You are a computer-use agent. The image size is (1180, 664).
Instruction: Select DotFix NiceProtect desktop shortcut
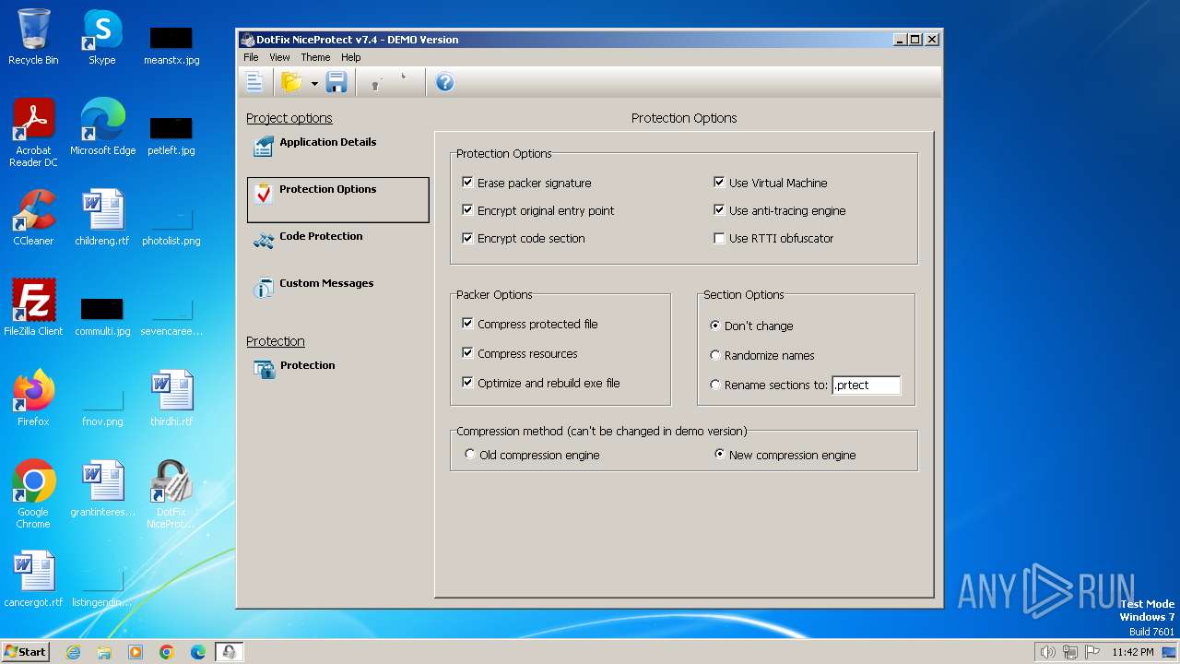[x=171, y=494]
